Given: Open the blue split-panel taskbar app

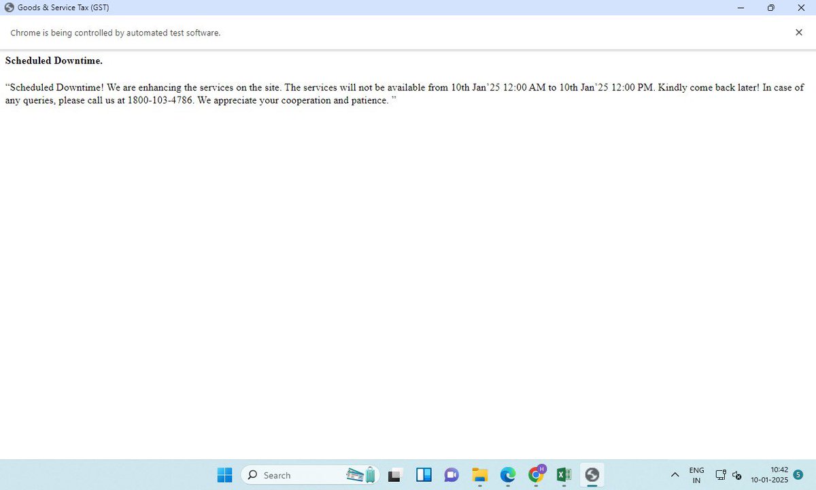Looking at the screenshot, I should (423, 474).
